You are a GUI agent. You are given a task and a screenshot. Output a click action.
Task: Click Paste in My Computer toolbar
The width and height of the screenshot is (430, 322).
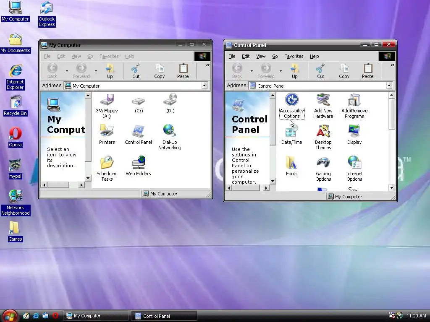183,71
